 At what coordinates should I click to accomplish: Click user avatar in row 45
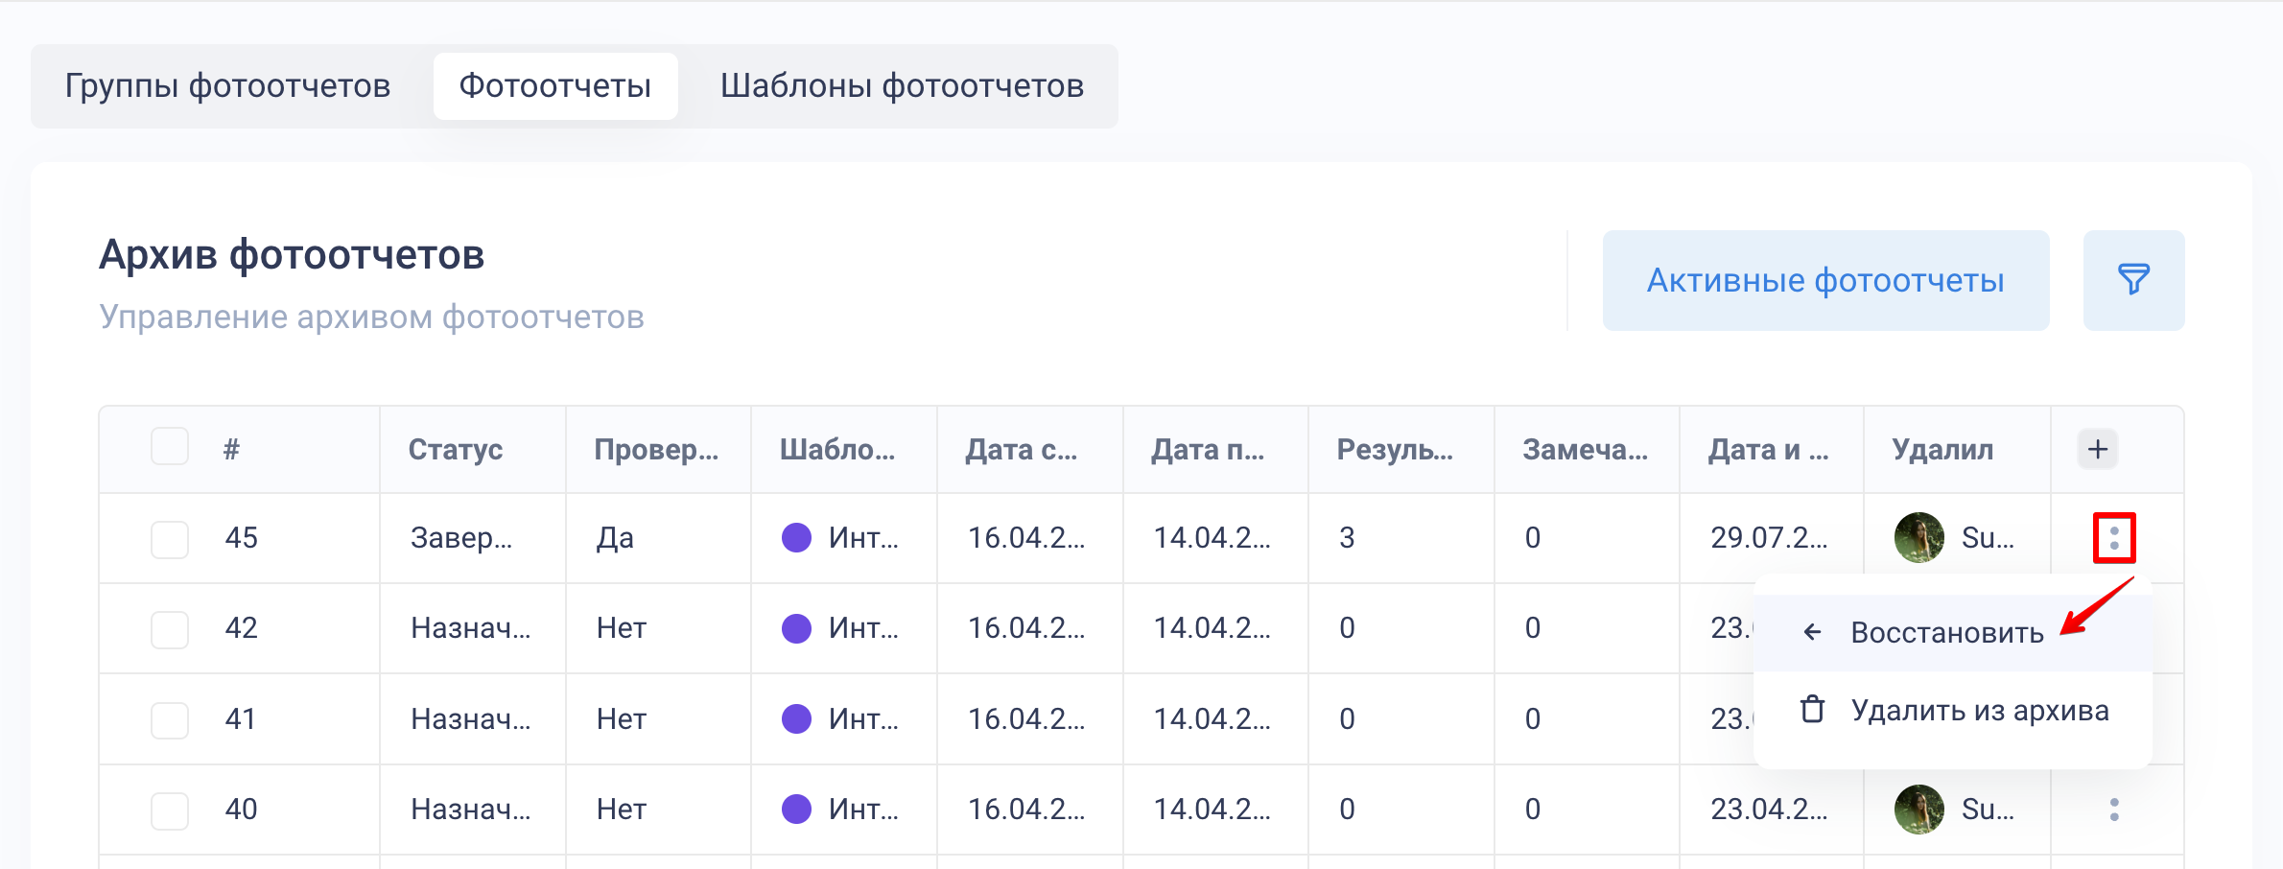point(1918,538)
